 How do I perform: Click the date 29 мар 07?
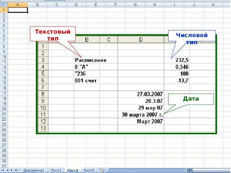click(x=151, y=108)
